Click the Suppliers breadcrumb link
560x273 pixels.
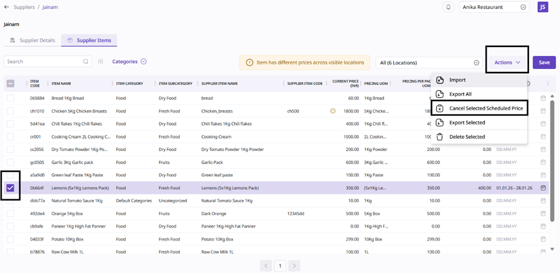(24, 7)
